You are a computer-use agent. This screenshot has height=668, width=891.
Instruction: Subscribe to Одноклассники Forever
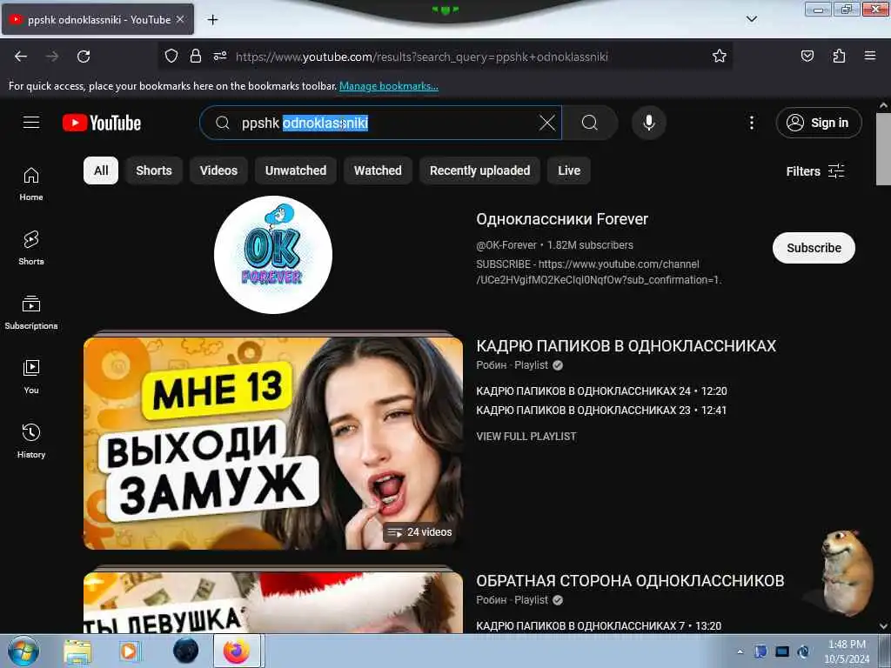click(x=814, y=248)
